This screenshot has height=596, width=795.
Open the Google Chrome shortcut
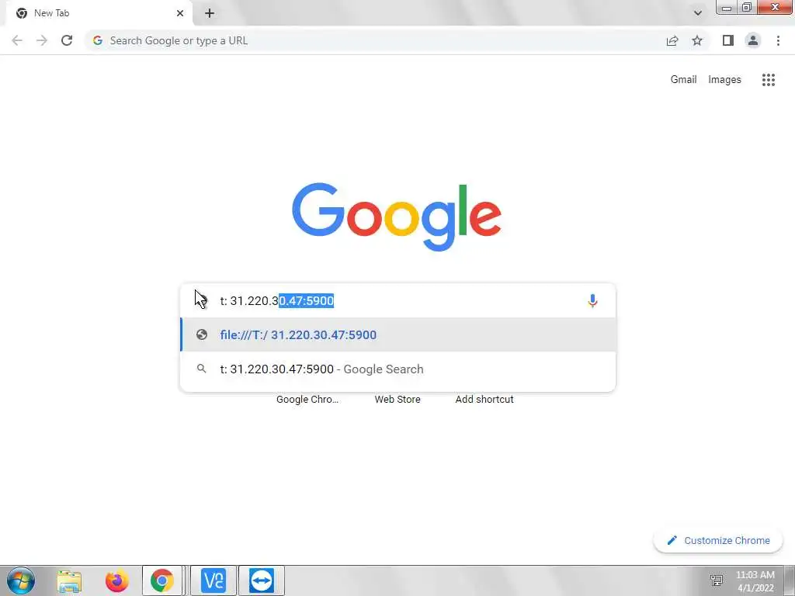(307, 400)
